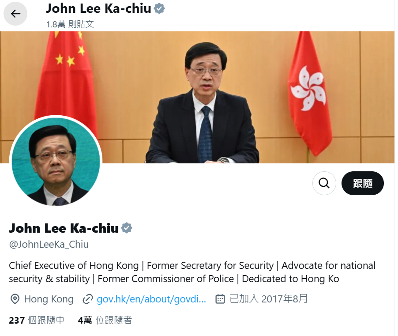Click the verified badge in the header bar
The height and width of the screenshot is (336, 398).
(x=159, y=9)
